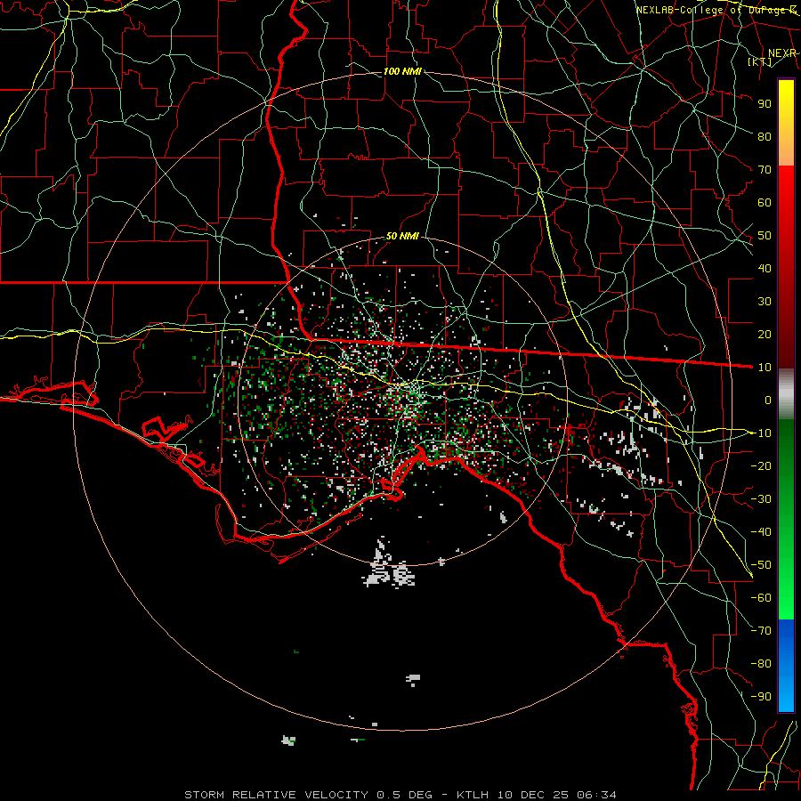Click the "-70" tick label on scale
The width and height of the screenshot is (801, 801).
coord(761,631)
